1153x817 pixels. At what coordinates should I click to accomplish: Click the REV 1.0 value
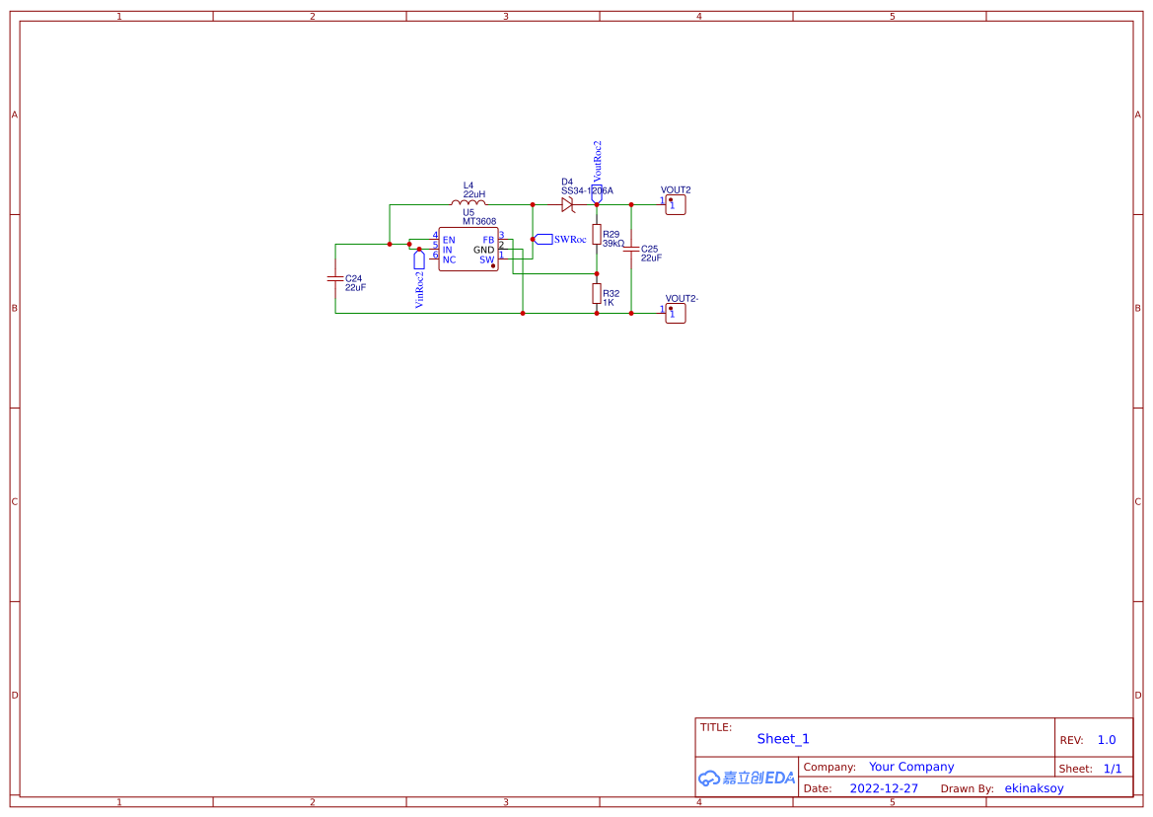click(x=1106, y=738)
